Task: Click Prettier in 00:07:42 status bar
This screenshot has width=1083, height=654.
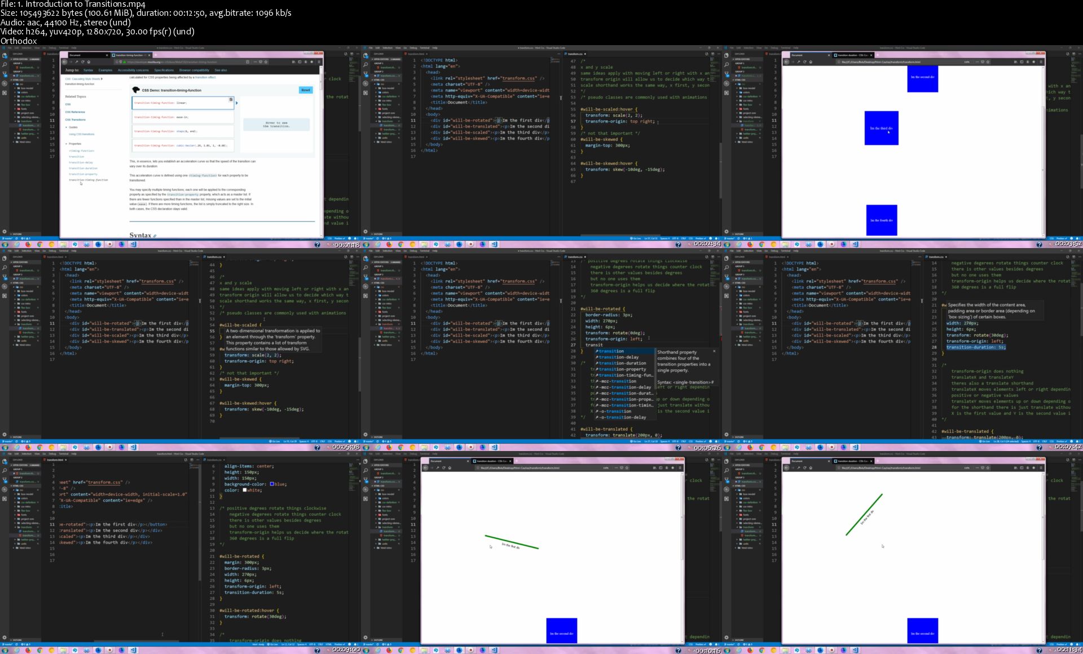Action: [1061, 441]
